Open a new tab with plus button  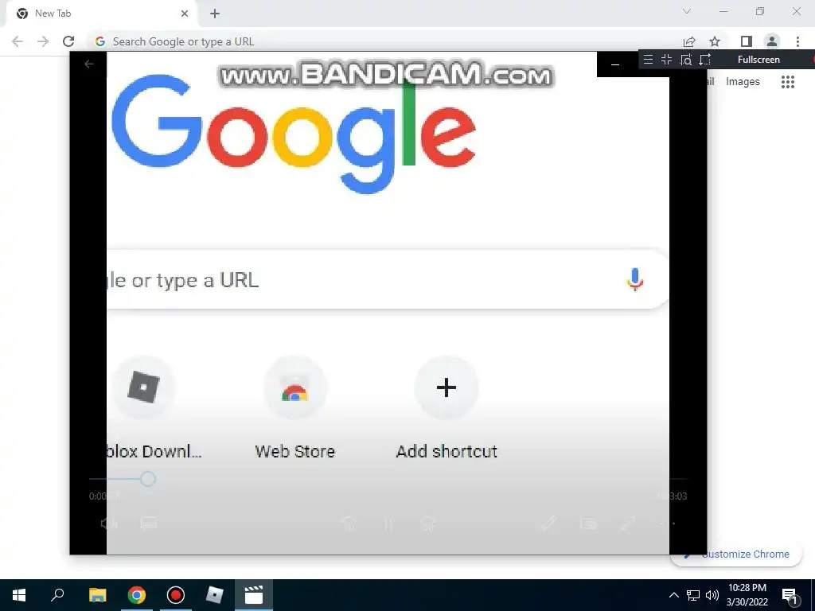(x=215, y=14)
